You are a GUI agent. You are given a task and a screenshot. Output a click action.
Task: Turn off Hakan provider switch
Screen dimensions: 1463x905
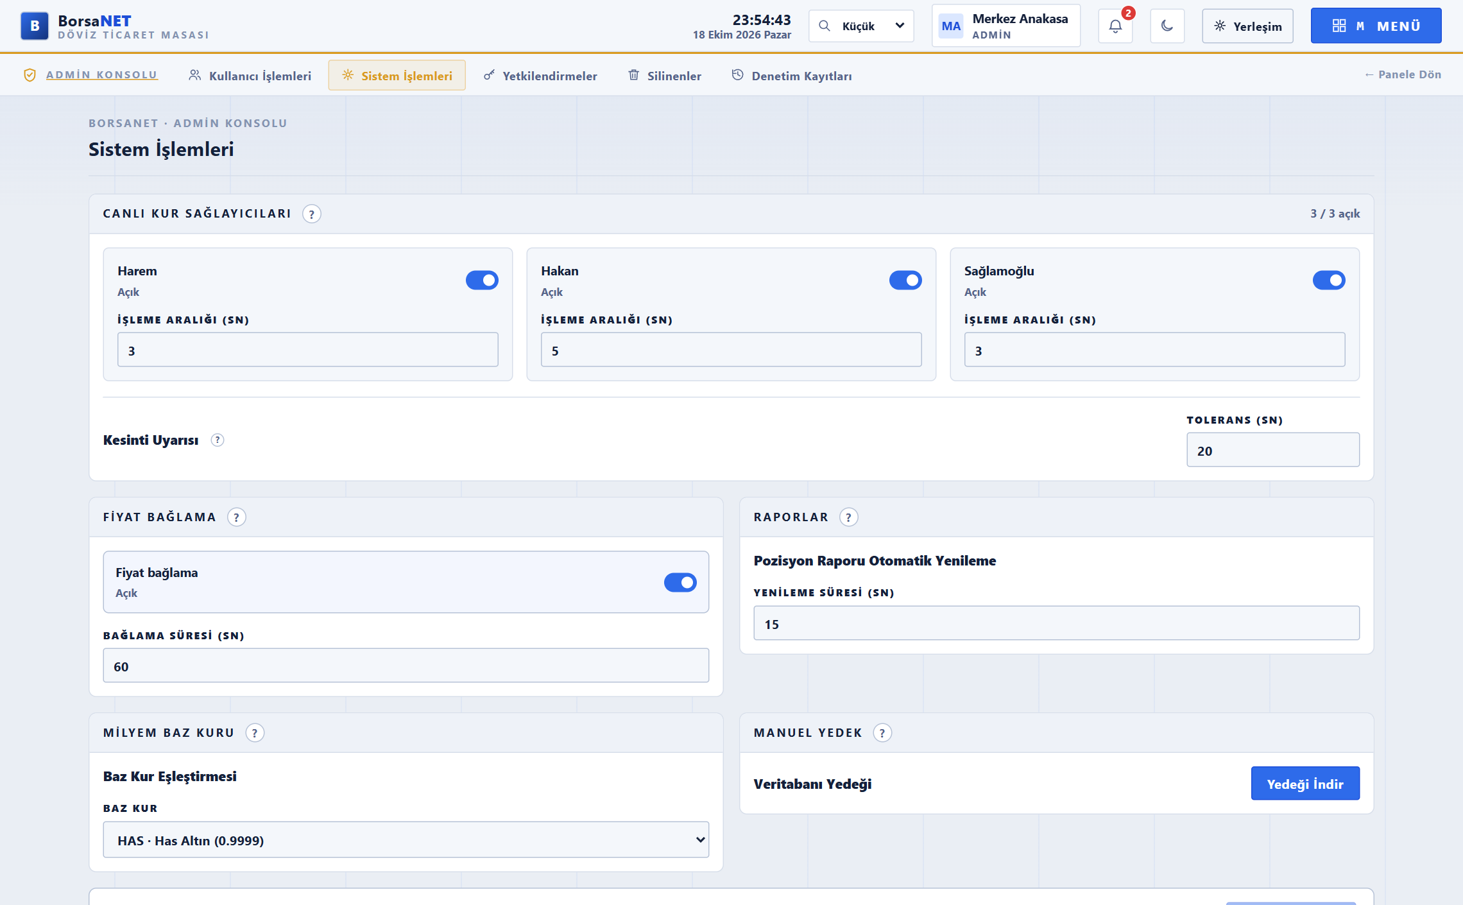905,280
